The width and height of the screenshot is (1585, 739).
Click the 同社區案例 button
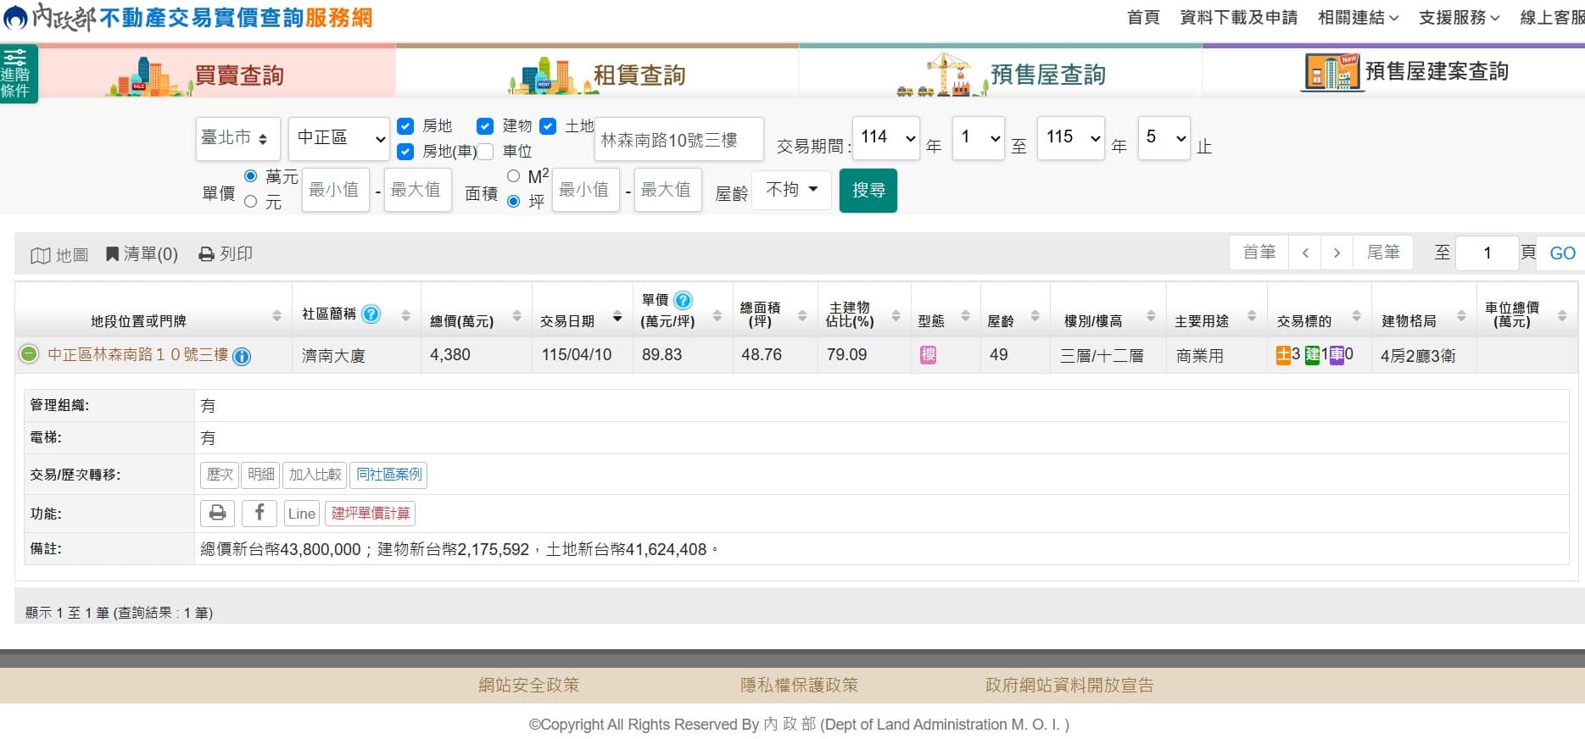coord(388,475)
